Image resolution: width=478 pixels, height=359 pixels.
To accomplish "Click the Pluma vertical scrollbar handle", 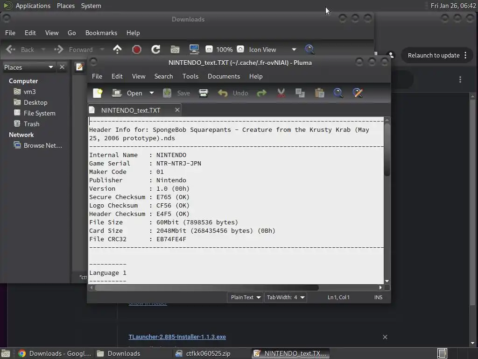I will click(x=387, y=149).
